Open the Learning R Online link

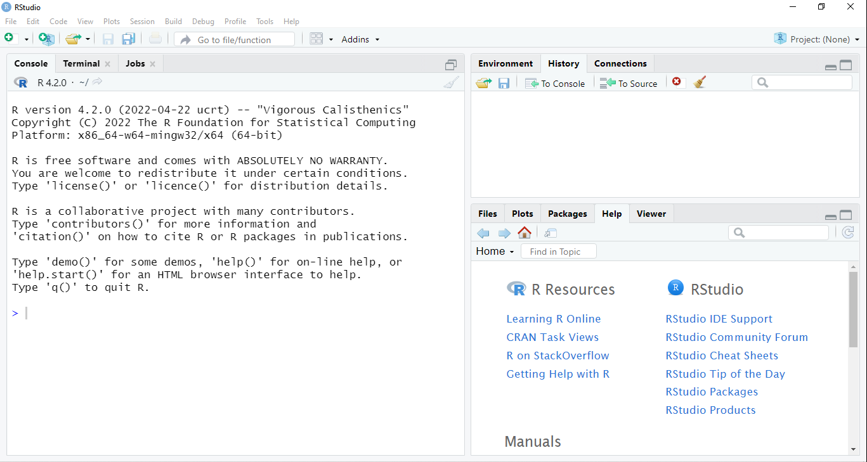pyautogui.click(x=554, y=319)
